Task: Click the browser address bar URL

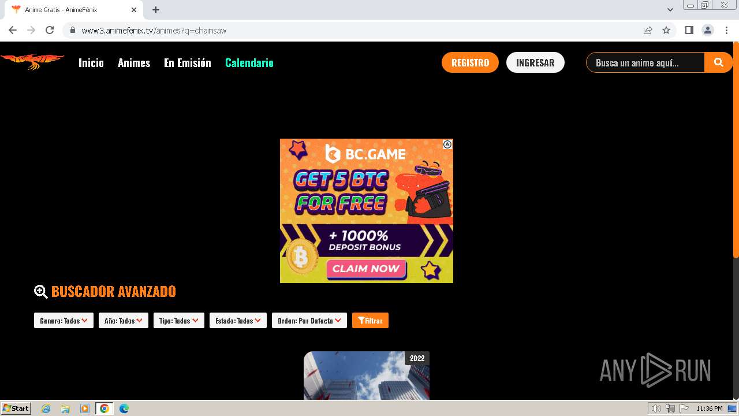Action: [154, 30]
